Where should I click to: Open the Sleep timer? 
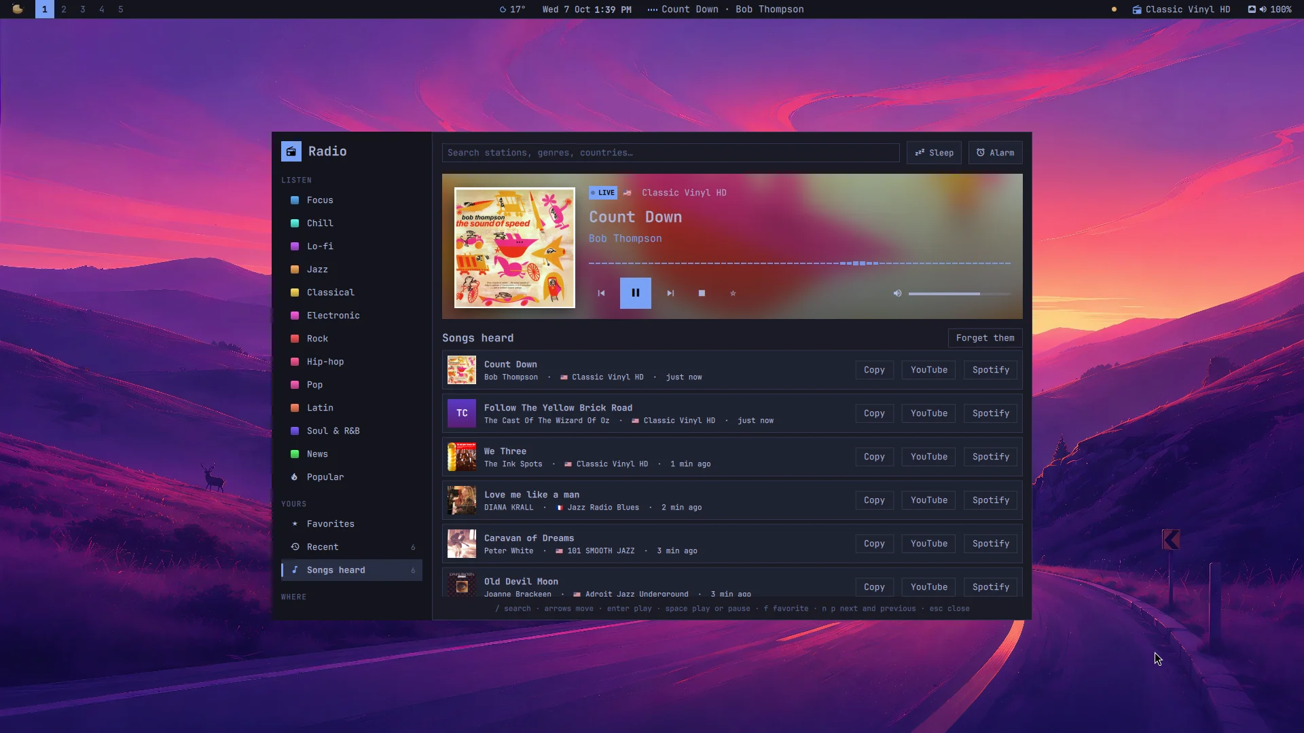click(934, 153)
